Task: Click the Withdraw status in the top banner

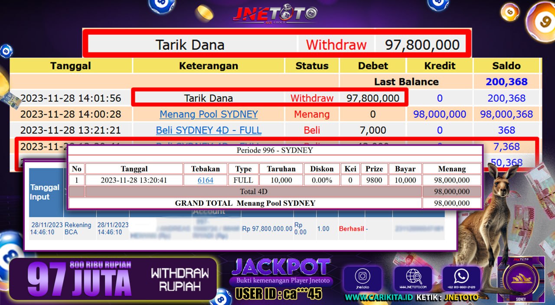Action: click(x=336, y=45)
